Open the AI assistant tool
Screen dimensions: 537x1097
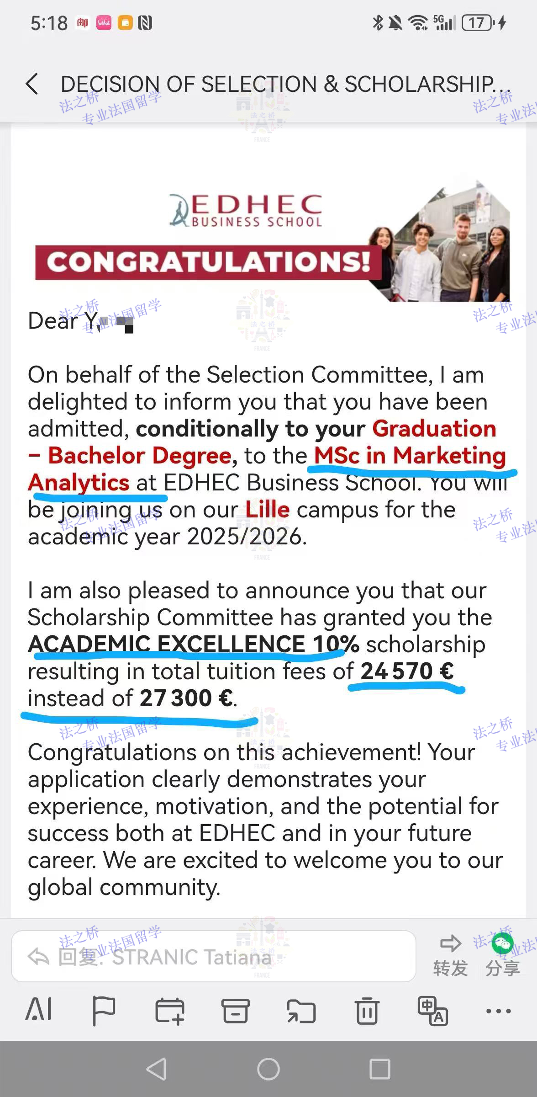(38, 1011)
